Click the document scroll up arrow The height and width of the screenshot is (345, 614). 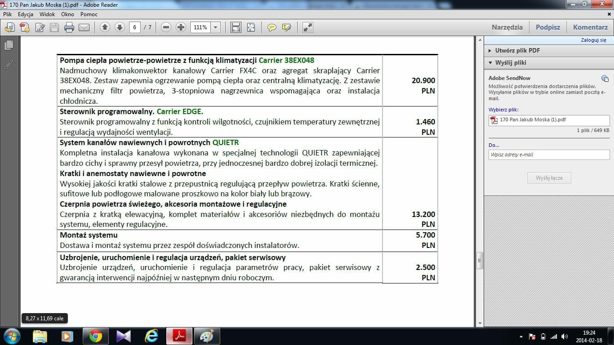pos(480,40)
